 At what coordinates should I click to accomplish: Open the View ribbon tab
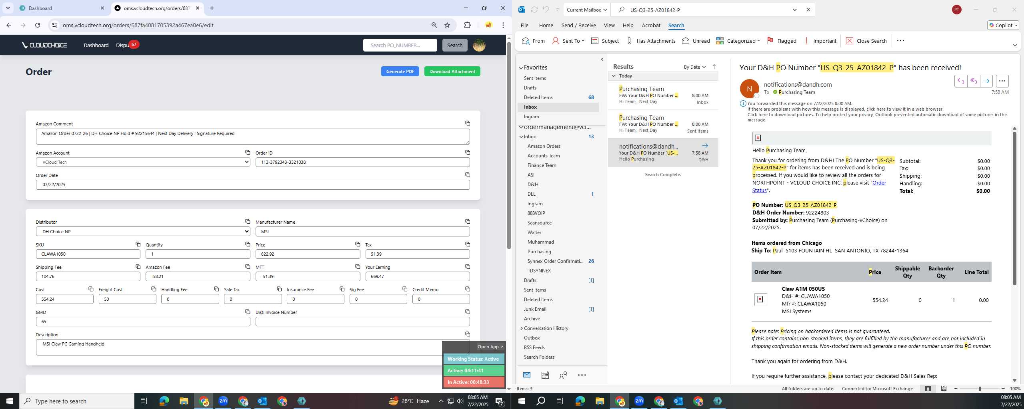click(609, 25)
